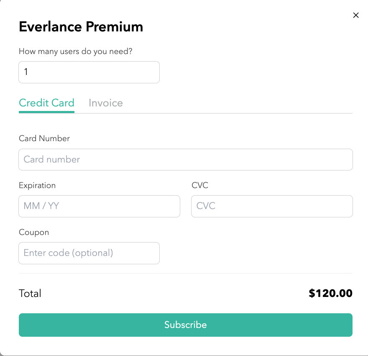Focus the Card number input

[x=185, y=160]
